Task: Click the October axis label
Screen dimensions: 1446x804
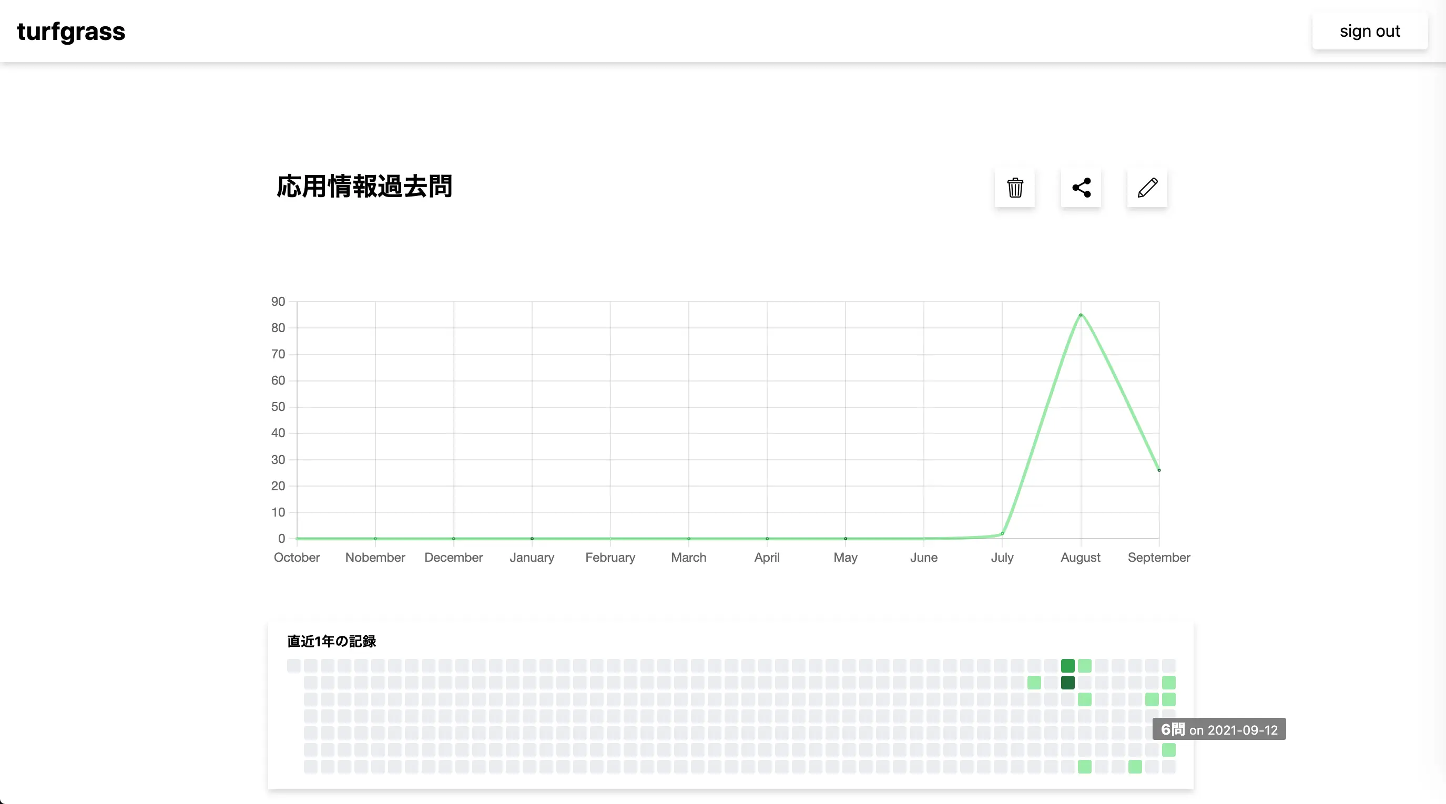Action: click(297, 557)
